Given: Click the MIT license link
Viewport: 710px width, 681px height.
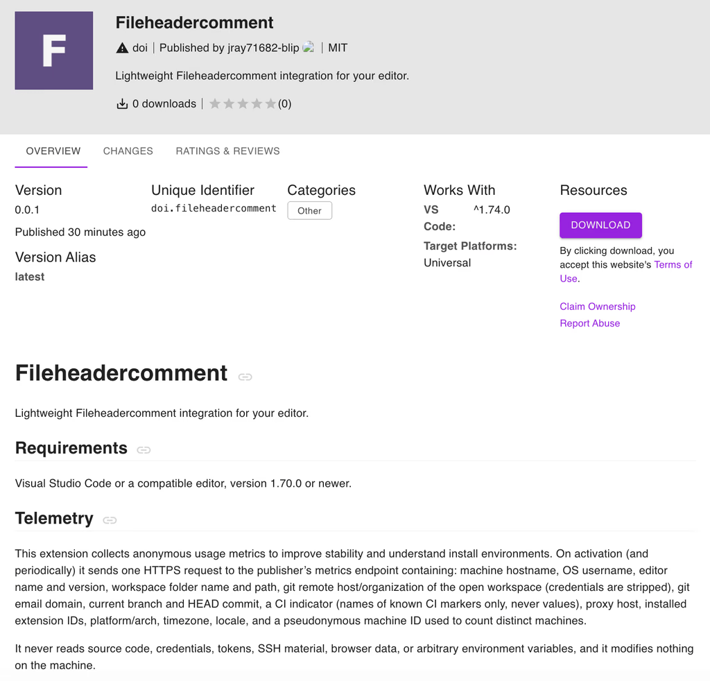Looking at the screenshot, I should [x=338, y=48].
